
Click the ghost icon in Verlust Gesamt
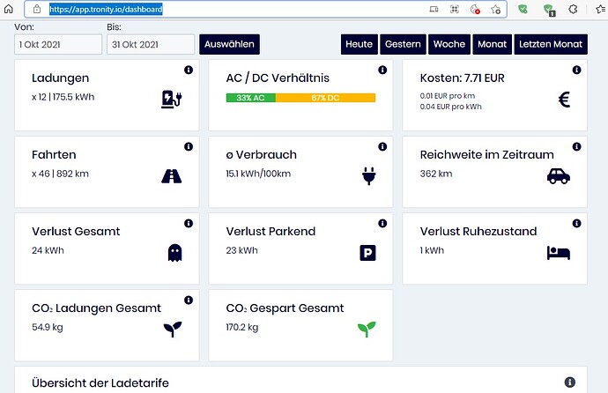click(174, 253)
